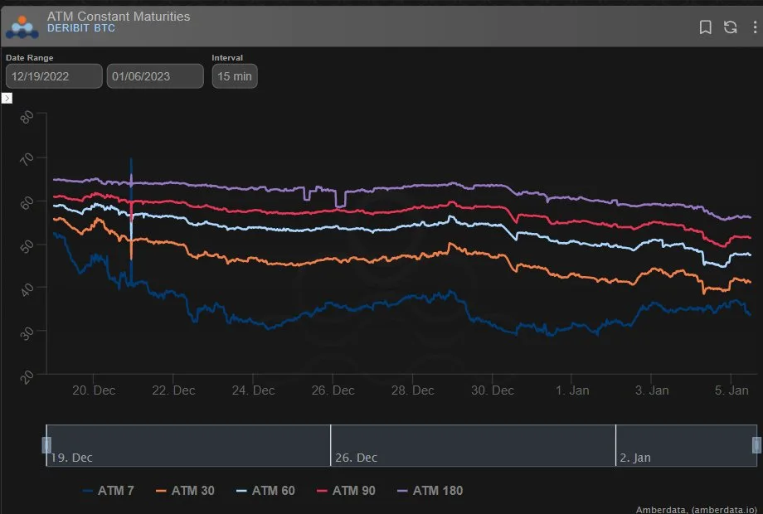This screenshot has width=763, height=514.
Task: Click the DERIBIT BTC subtitle
Action: coord(81,28)
